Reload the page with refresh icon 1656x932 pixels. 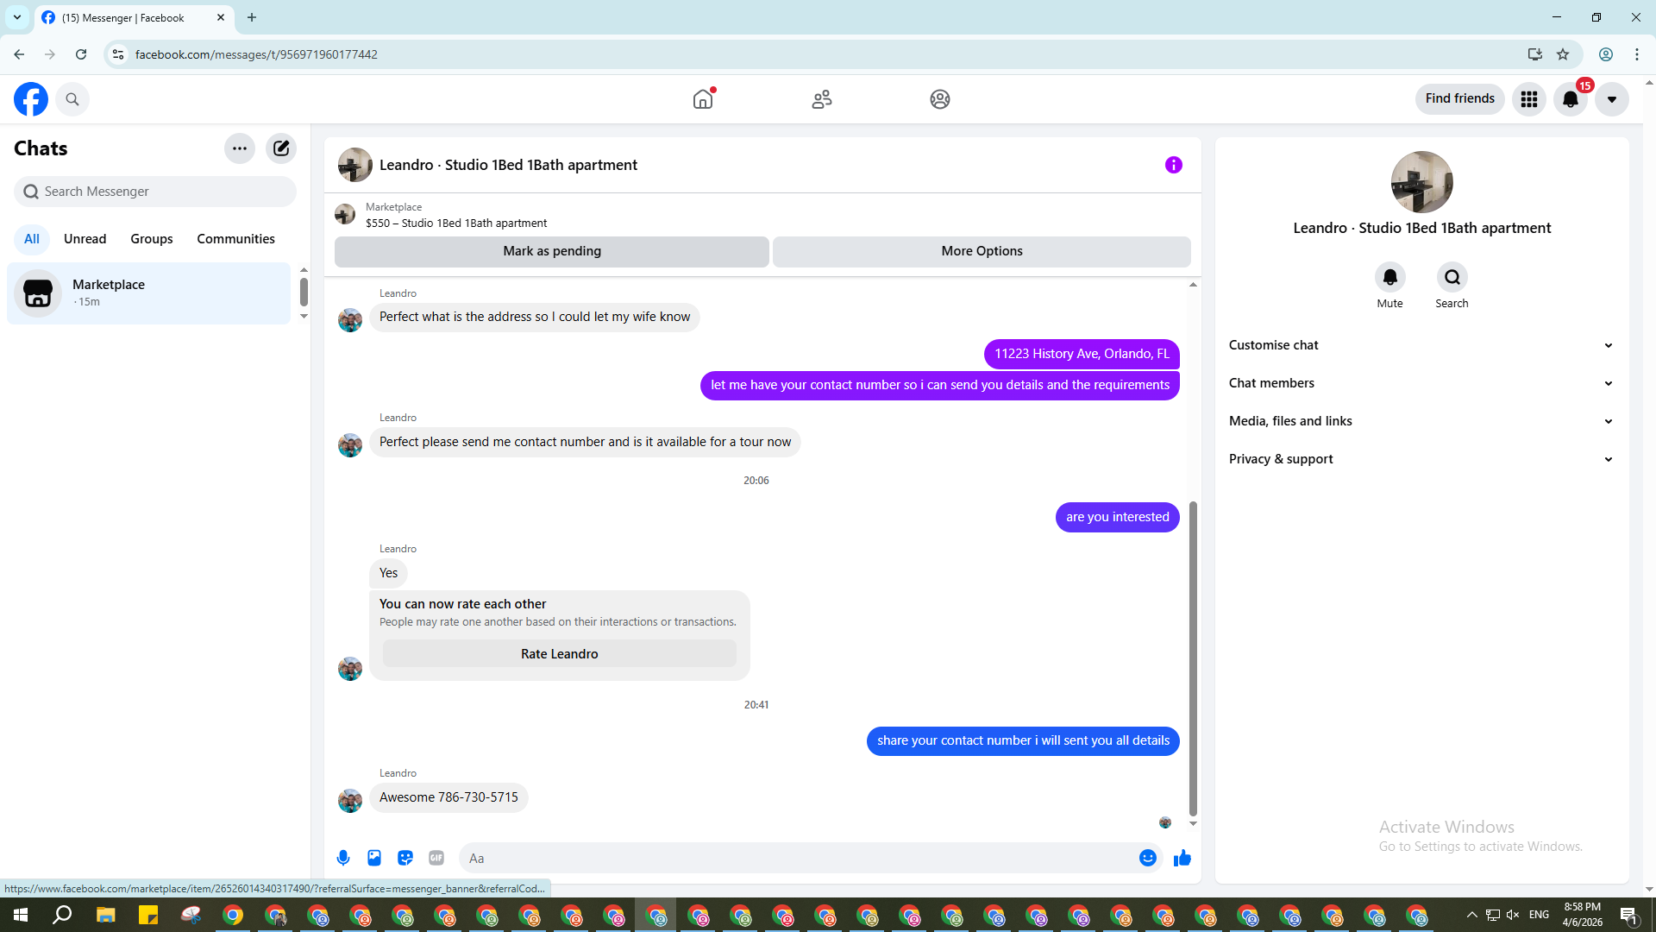pyautogui.click(x=81, y=54)
